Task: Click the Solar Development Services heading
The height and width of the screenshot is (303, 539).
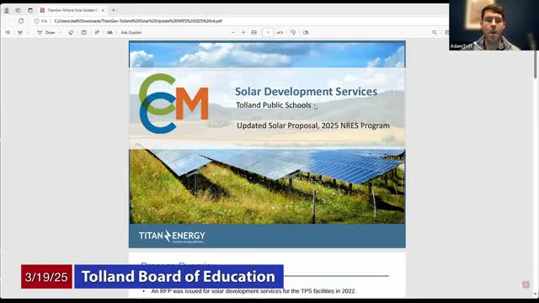Action: (306, 92)
